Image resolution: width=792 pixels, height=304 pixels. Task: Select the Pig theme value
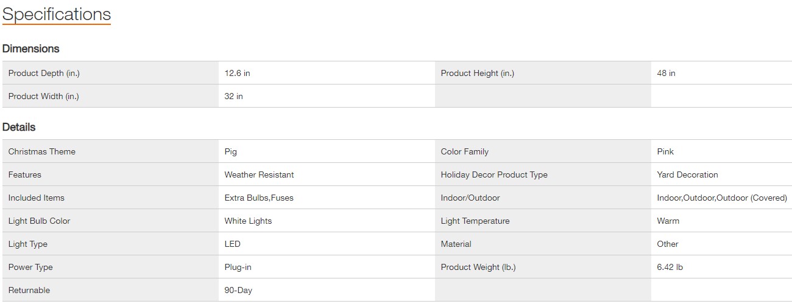tap(230, 151)
